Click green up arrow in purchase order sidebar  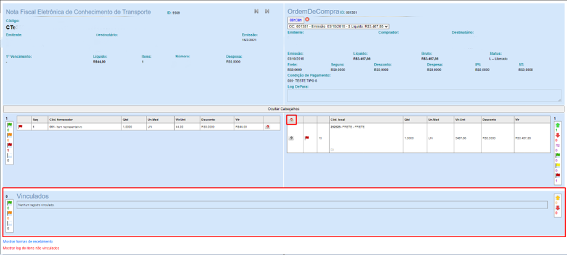pyautogui.click(x=558, y=125)
